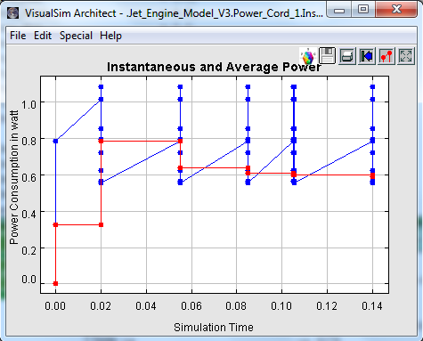The image size is (423, 341).
Task: Open the File menu
Action: 18,36
